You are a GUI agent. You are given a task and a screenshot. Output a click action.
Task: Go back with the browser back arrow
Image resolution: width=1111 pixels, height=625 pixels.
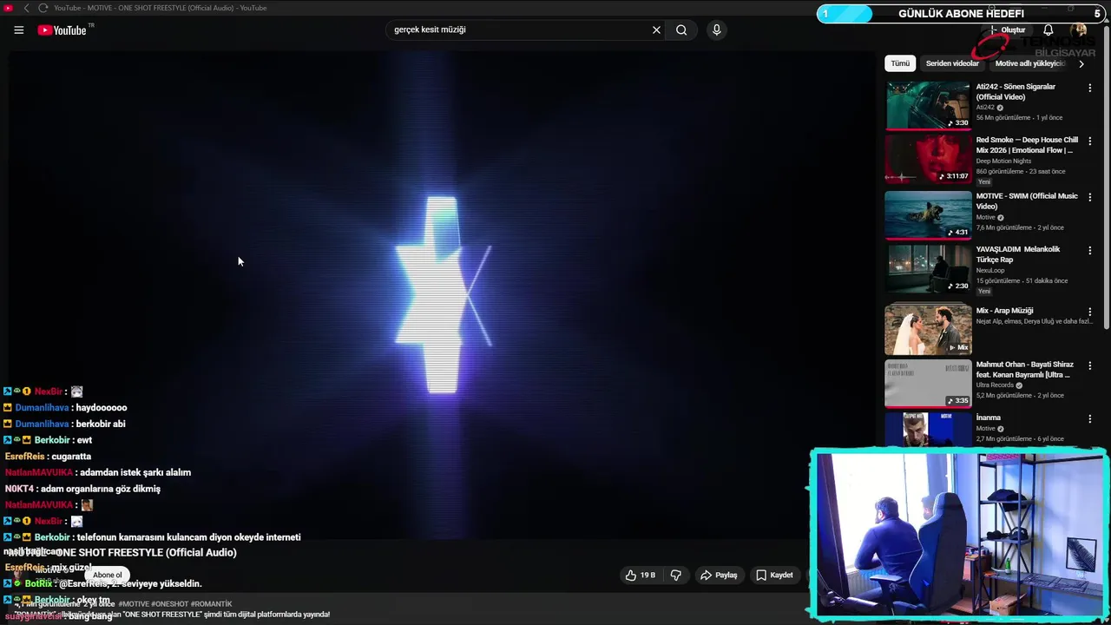26,8
